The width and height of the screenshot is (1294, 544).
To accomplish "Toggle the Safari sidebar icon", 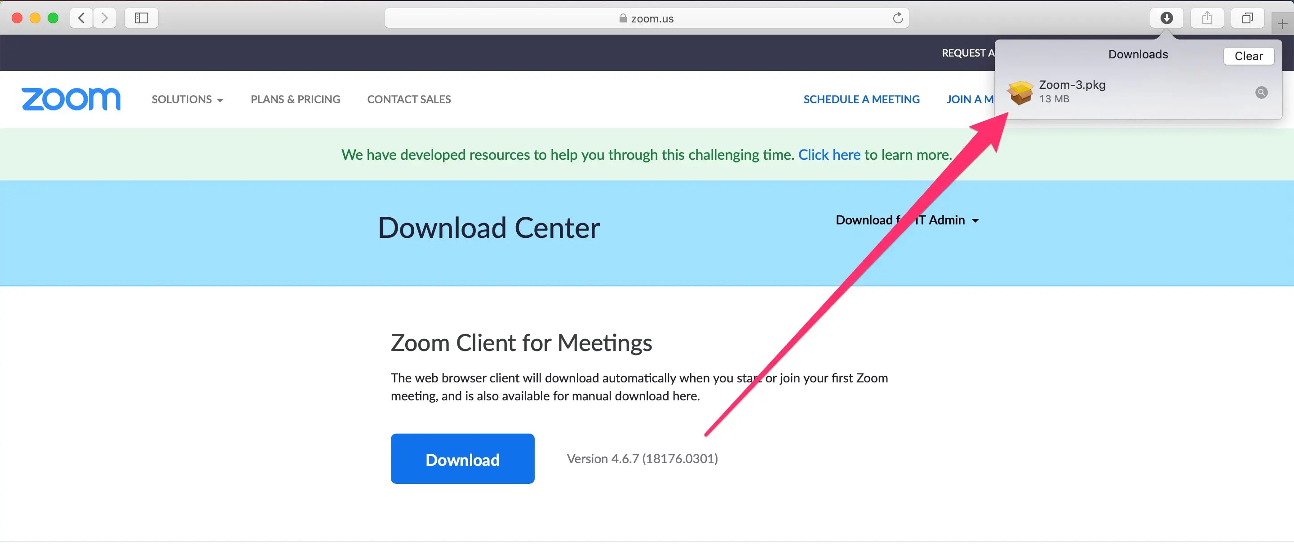I will click(142, 18).
